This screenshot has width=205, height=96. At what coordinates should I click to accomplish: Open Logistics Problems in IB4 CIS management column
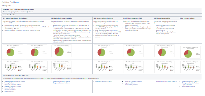(130, 83)
